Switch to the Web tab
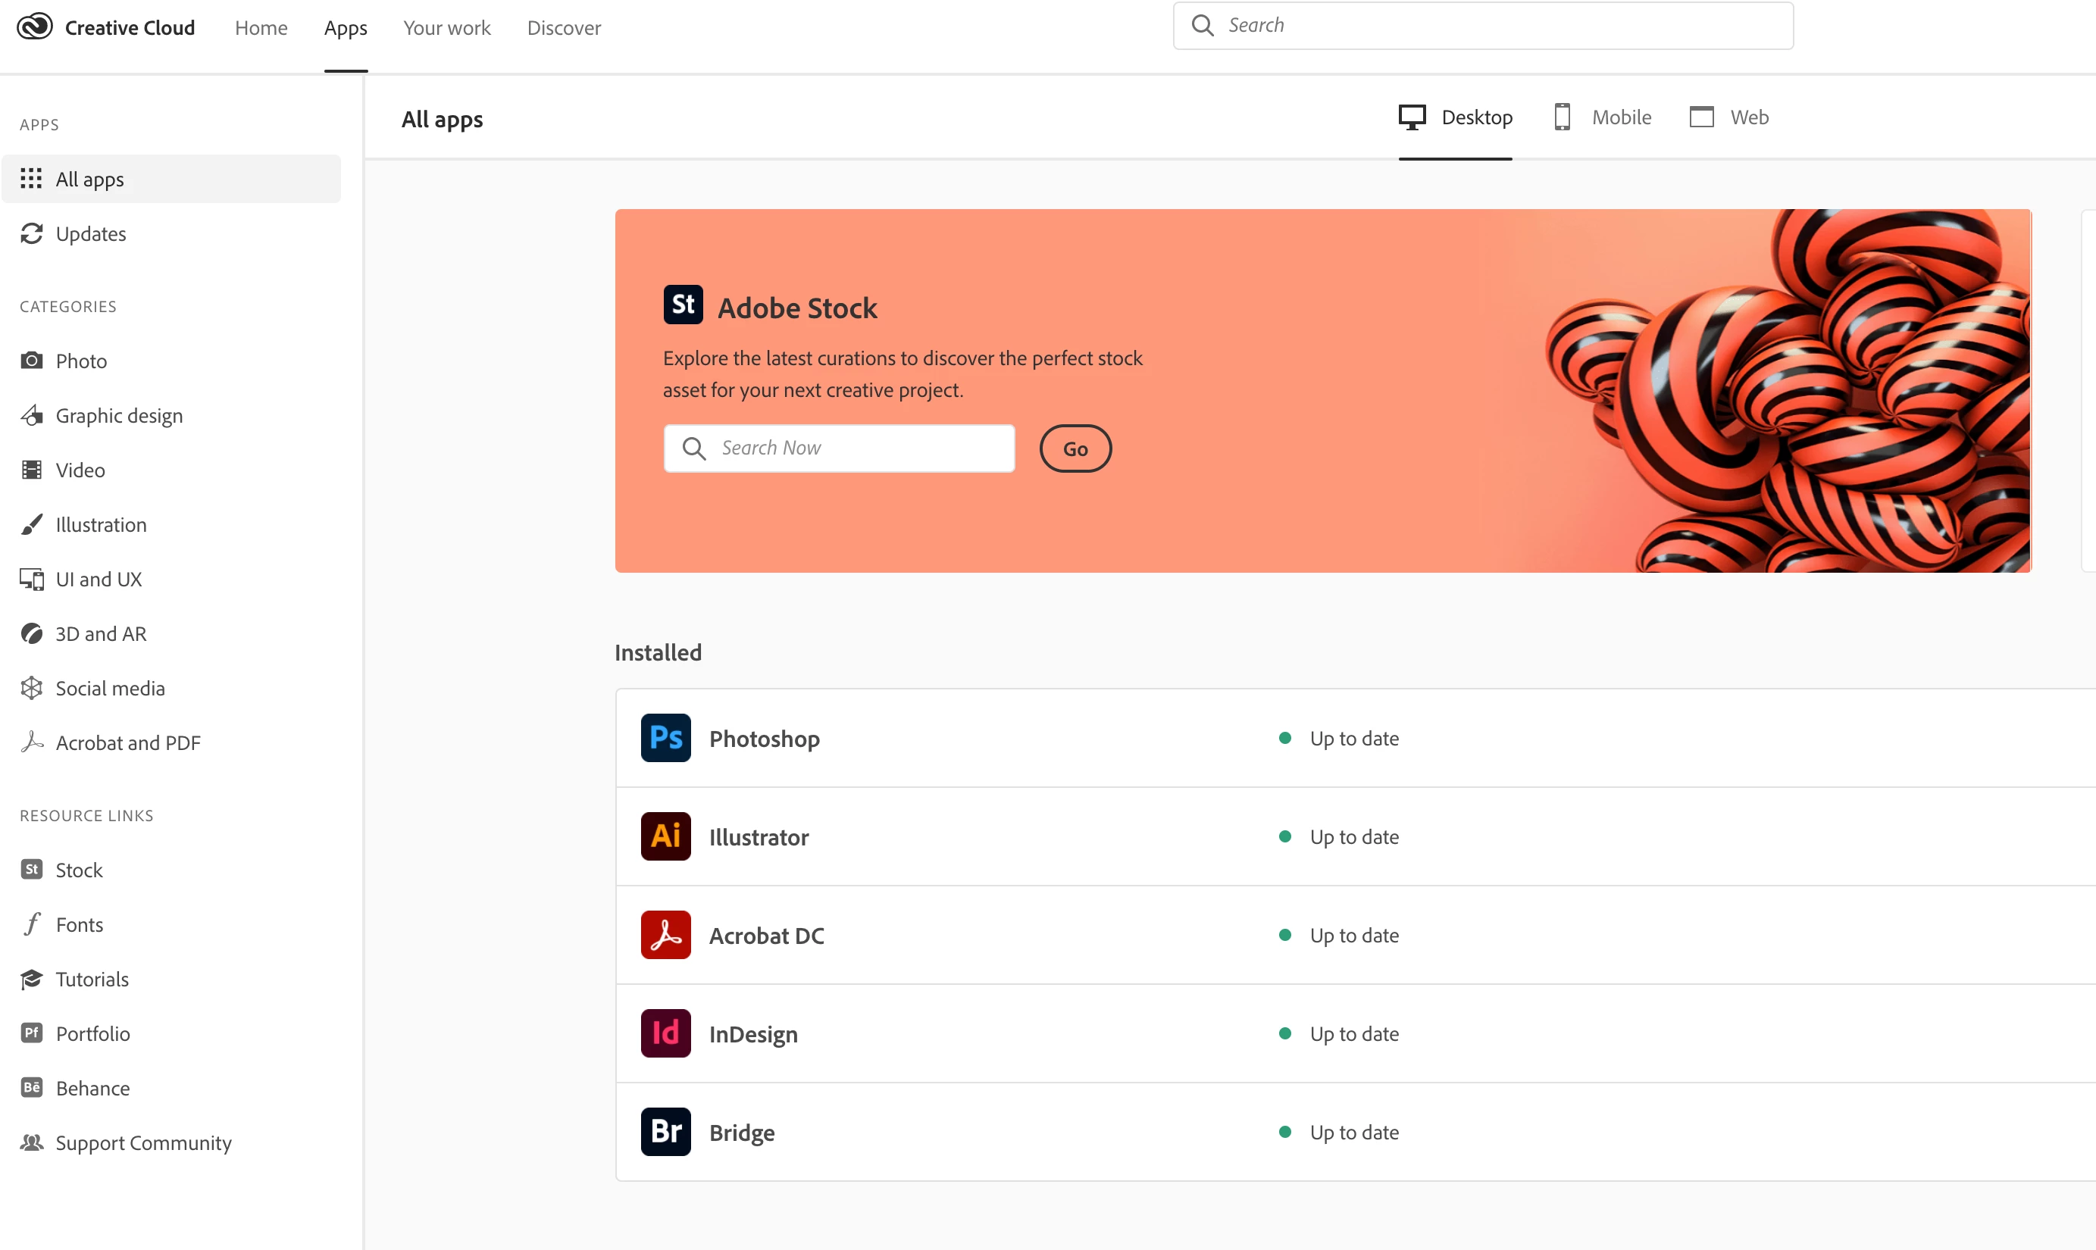The image size is (2096, 1250). pos(1729,117)
